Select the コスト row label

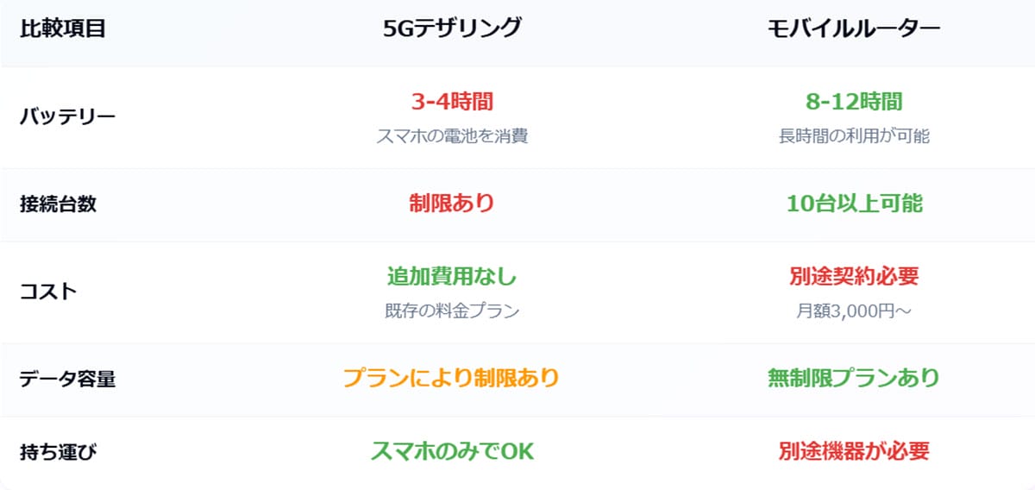(48, 292)
